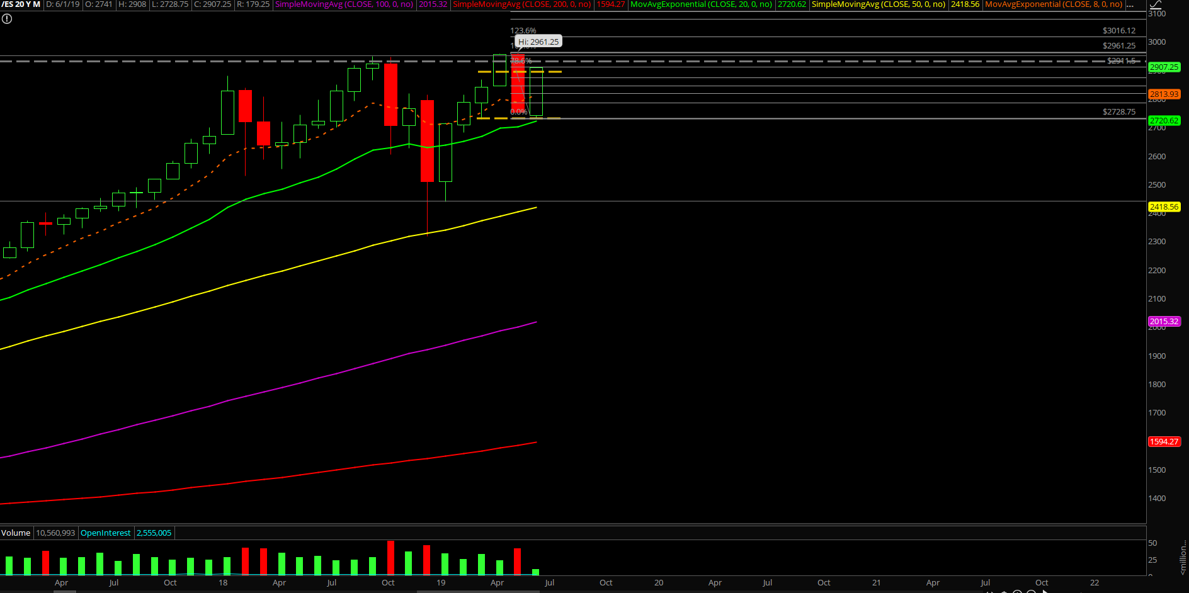Open SimpleMovingAvg 200 study label

(x=522, y=4)
